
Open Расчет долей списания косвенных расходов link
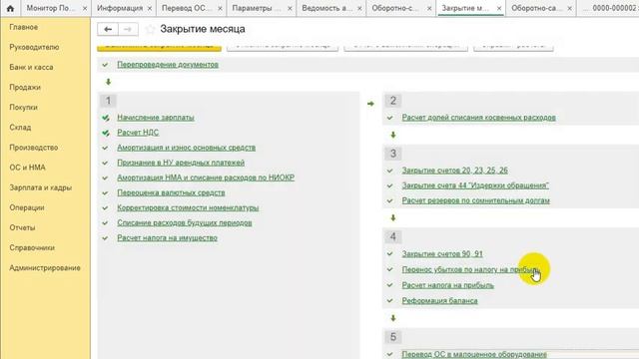click(x=479, y=118)
